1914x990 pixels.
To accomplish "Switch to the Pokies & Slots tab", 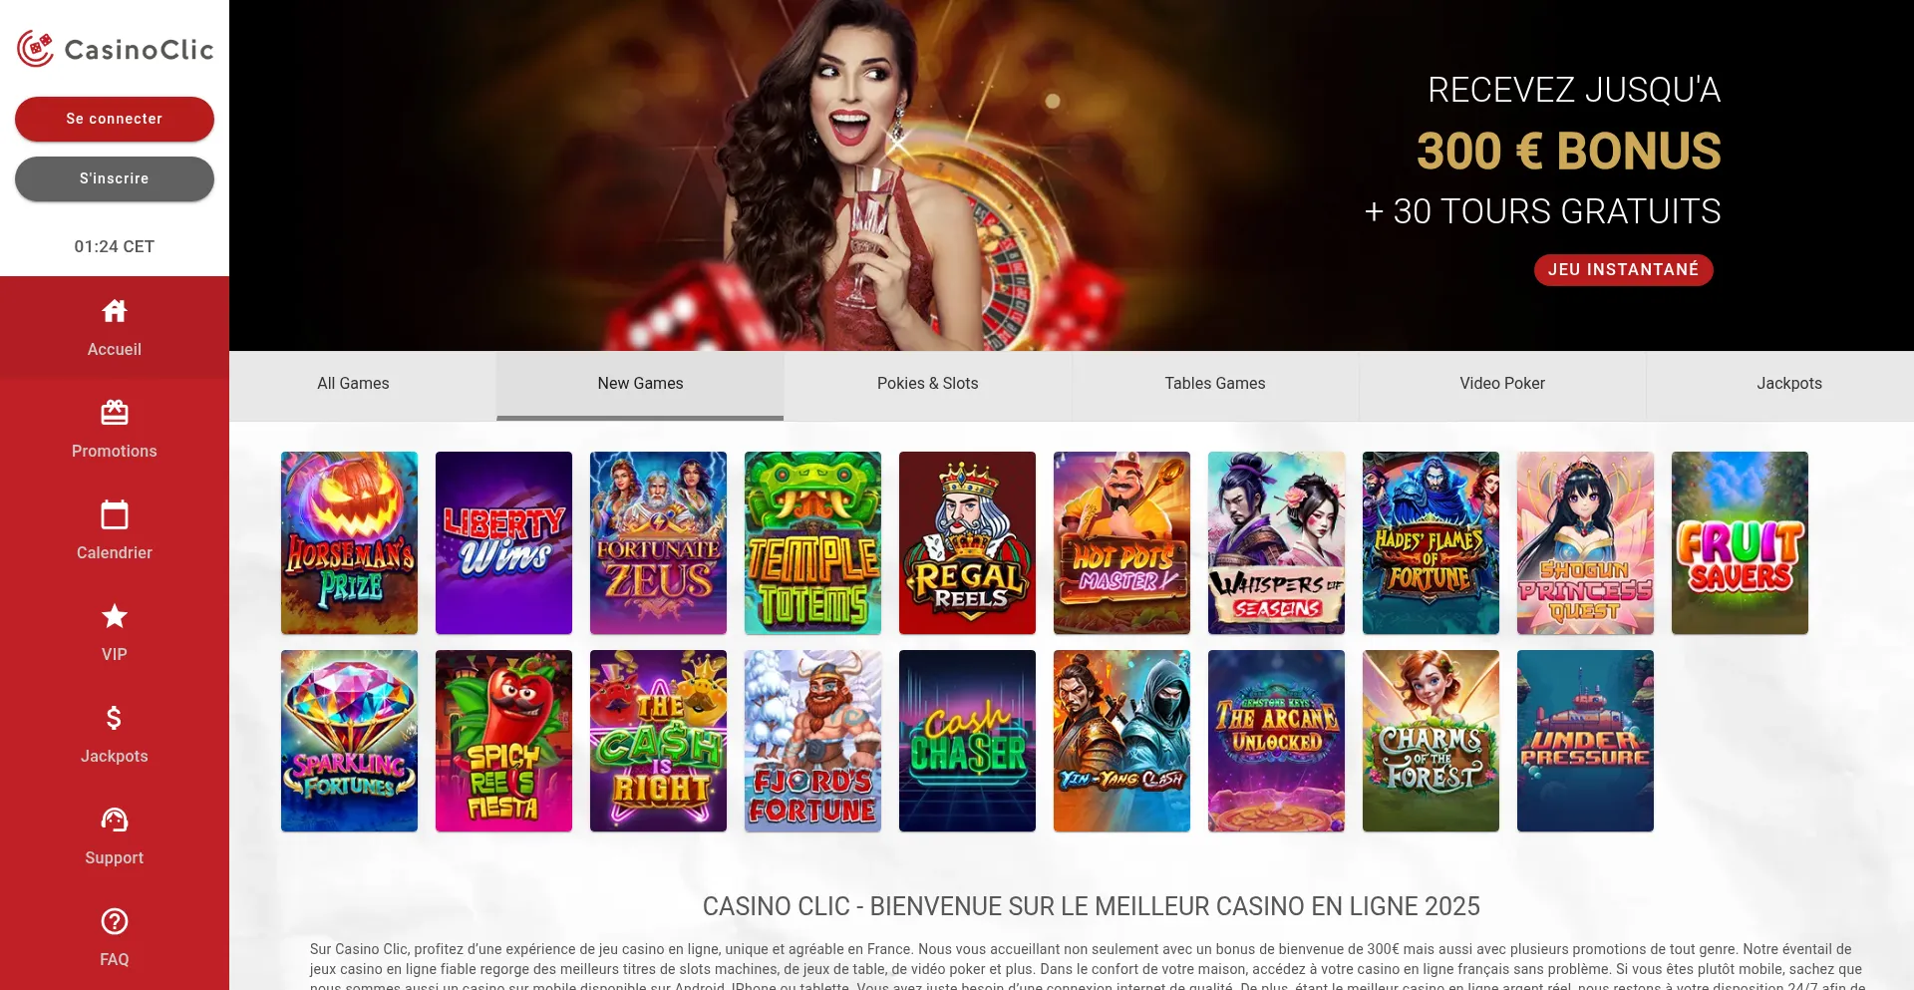I will (927, 384).
